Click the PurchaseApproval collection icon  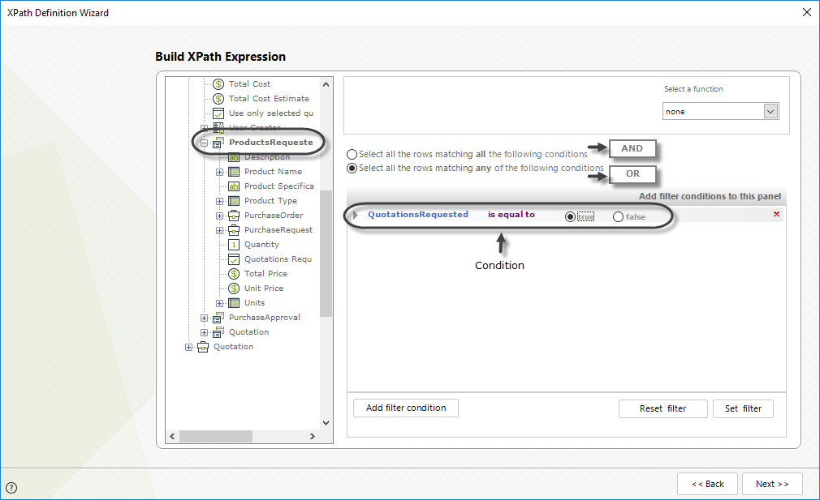point(218,318)
